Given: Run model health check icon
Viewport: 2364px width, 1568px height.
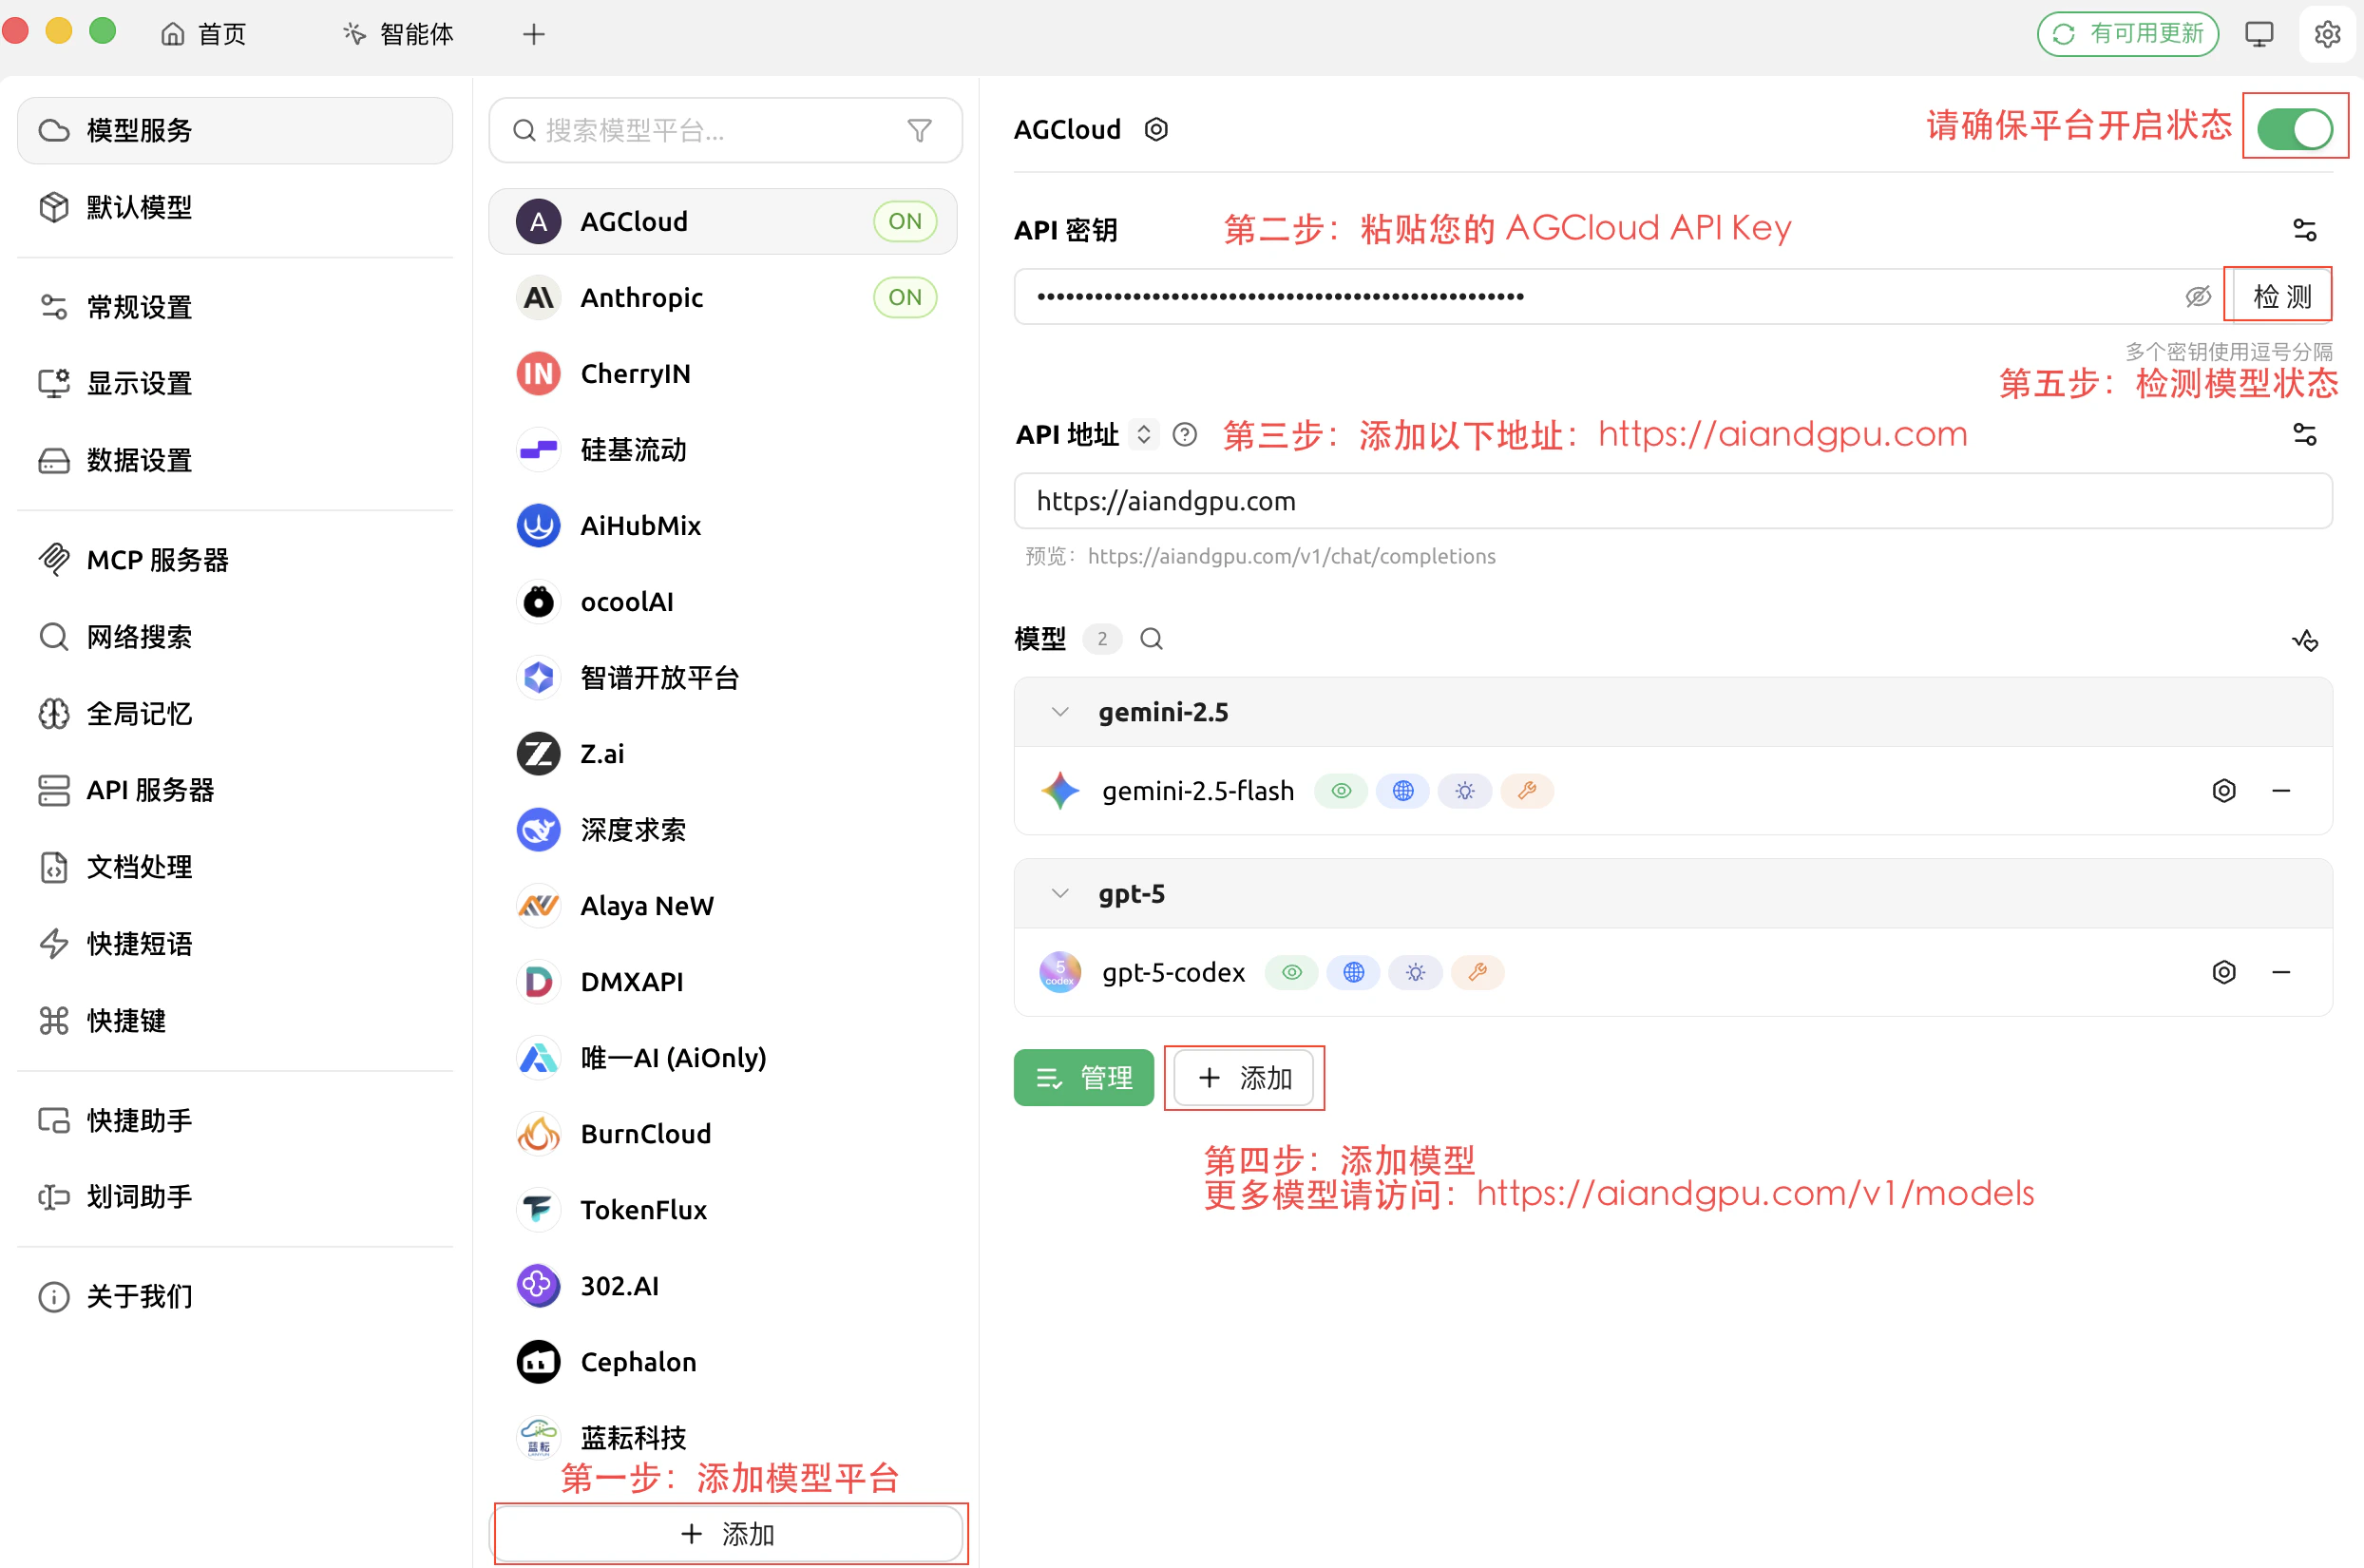Looking at the screenshot, I should pyautogui.click(x=2304, y=640).
